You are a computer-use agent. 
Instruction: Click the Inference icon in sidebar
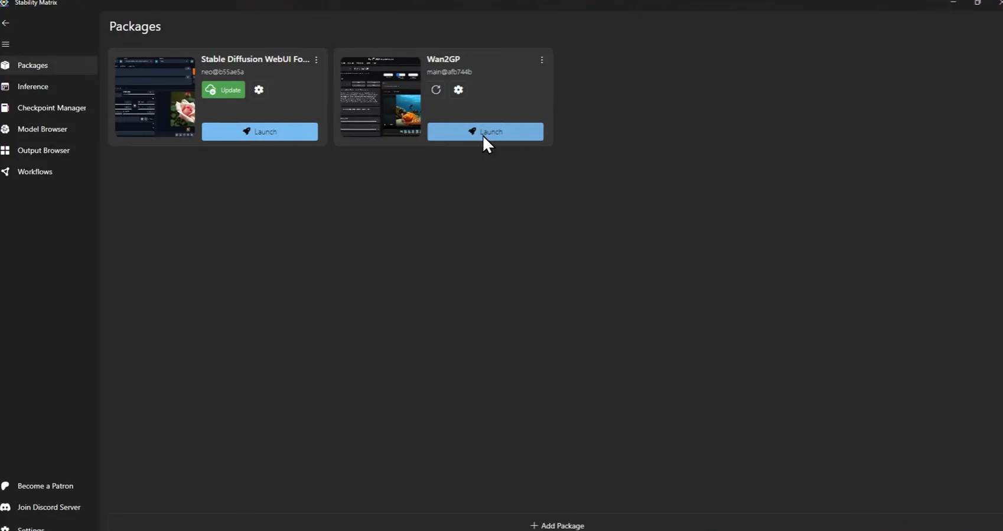click(x=5, y=87)
